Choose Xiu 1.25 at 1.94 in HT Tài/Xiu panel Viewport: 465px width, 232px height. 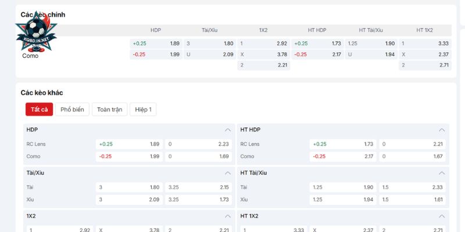343,200
